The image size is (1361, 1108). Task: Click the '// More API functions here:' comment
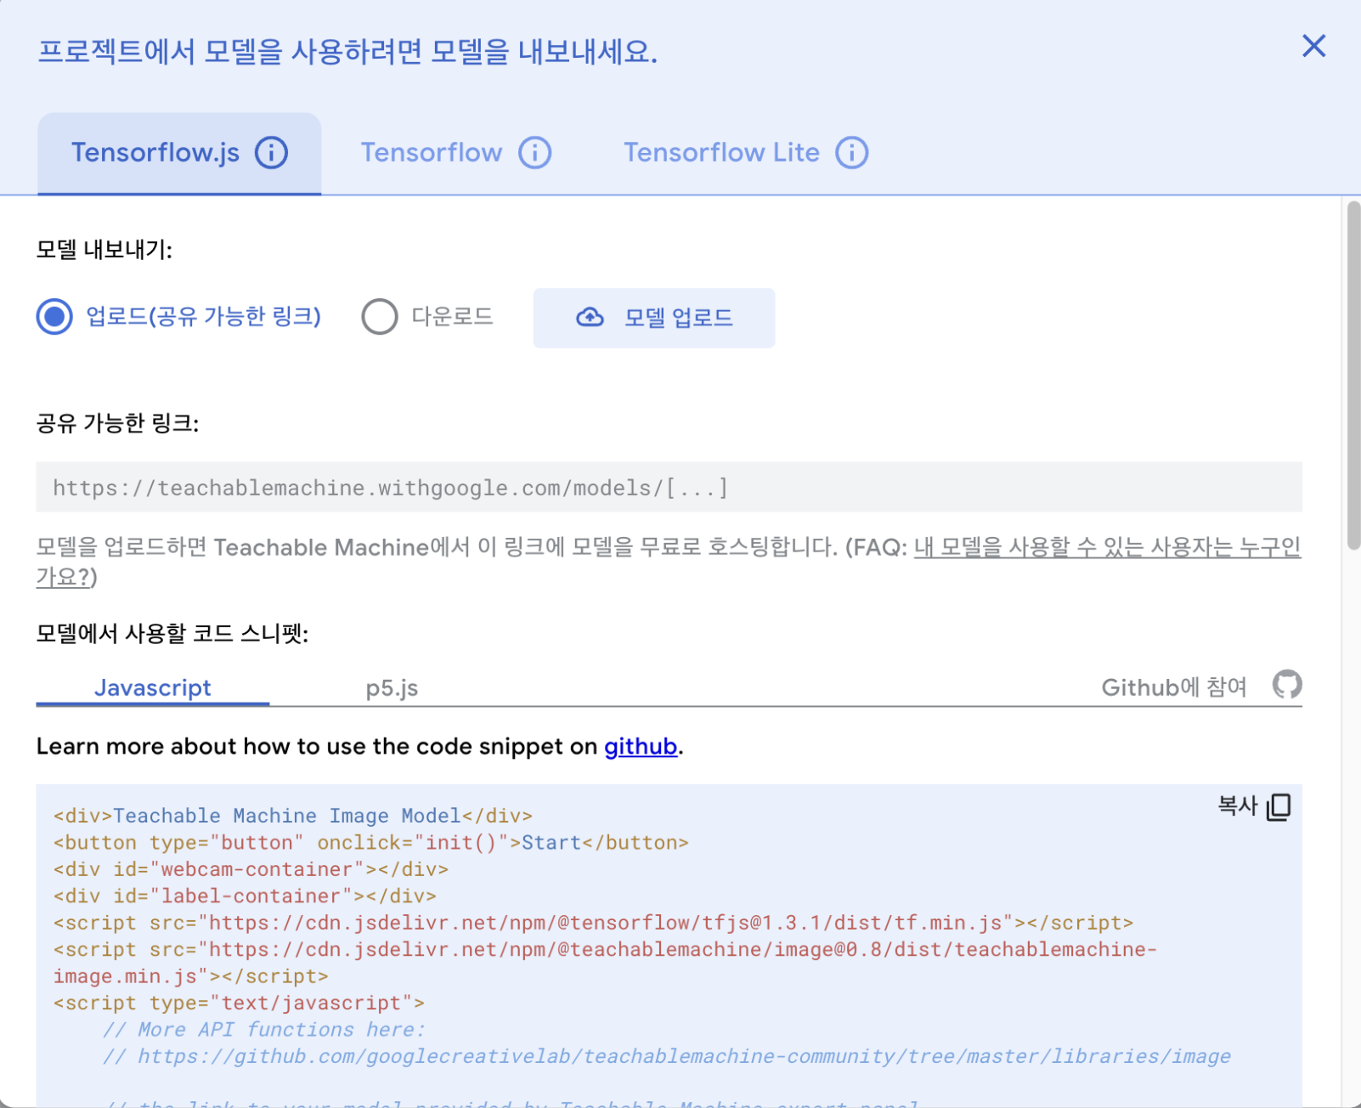263,1030
